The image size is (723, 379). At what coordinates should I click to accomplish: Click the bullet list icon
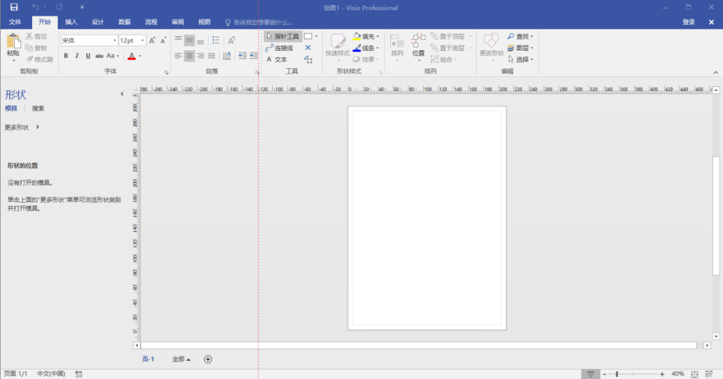click(x=216, y=40)
